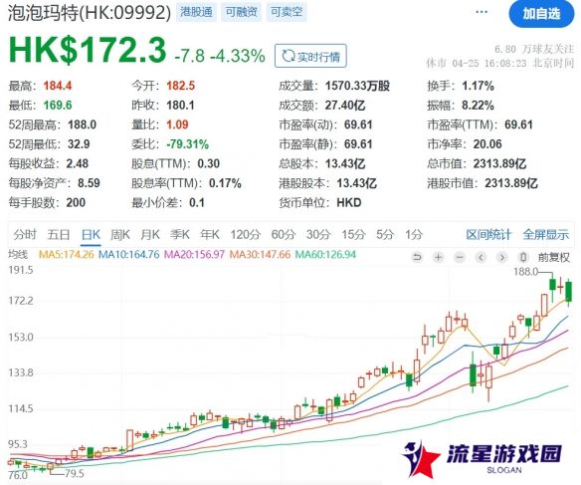This screenshot has height=485, width=581.
Task: Click the MA30:147.66 indicator label
Action: point(260,254)
